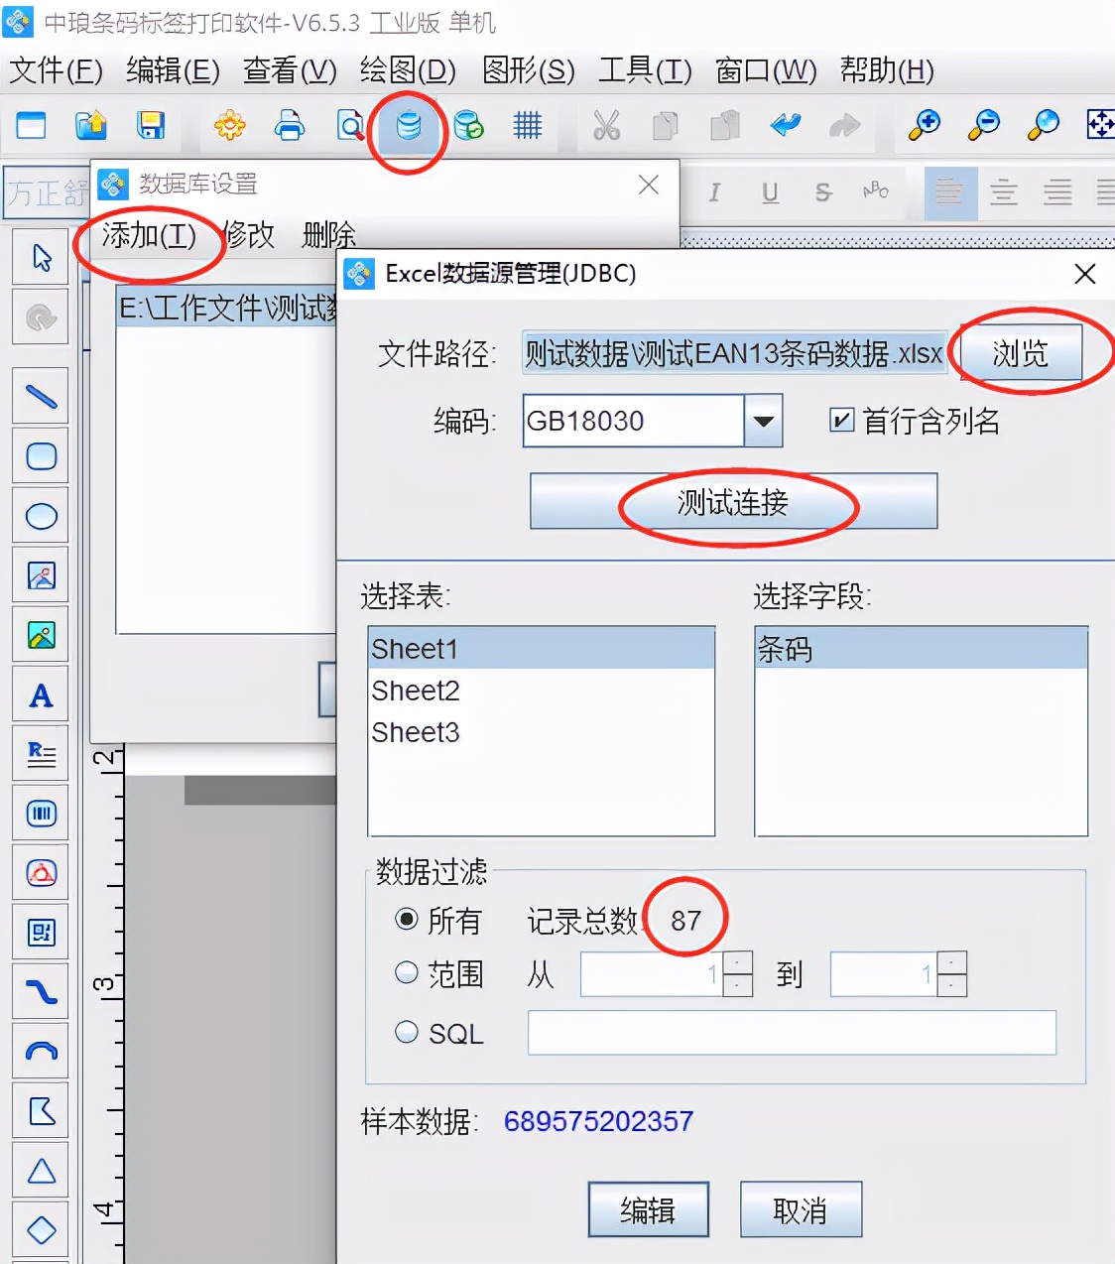
Task: Click the print icon
Action: click(290, 125)
